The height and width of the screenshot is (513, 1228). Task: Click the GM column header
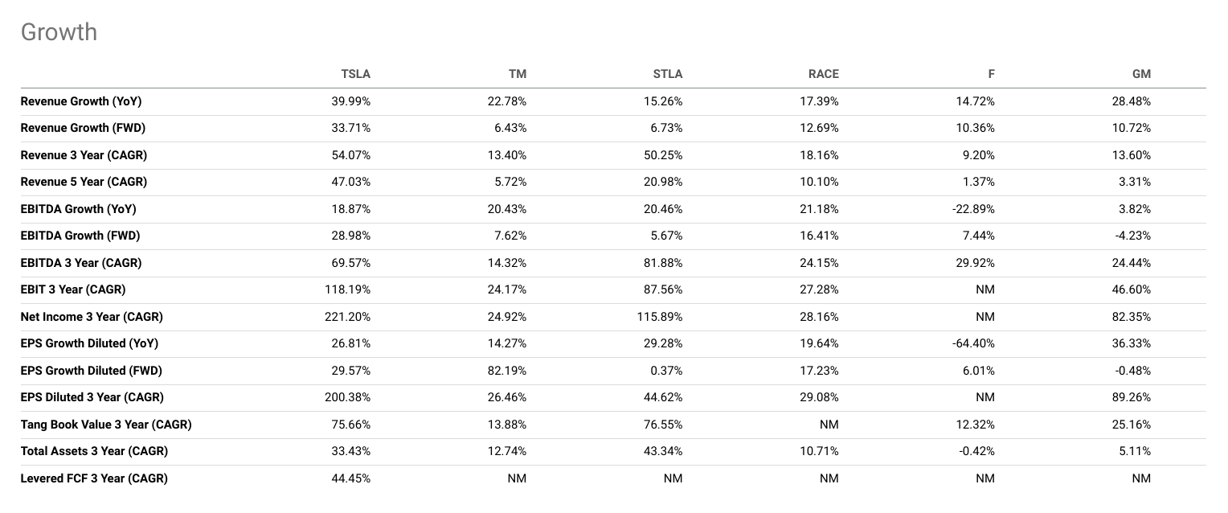(1141, 74)
